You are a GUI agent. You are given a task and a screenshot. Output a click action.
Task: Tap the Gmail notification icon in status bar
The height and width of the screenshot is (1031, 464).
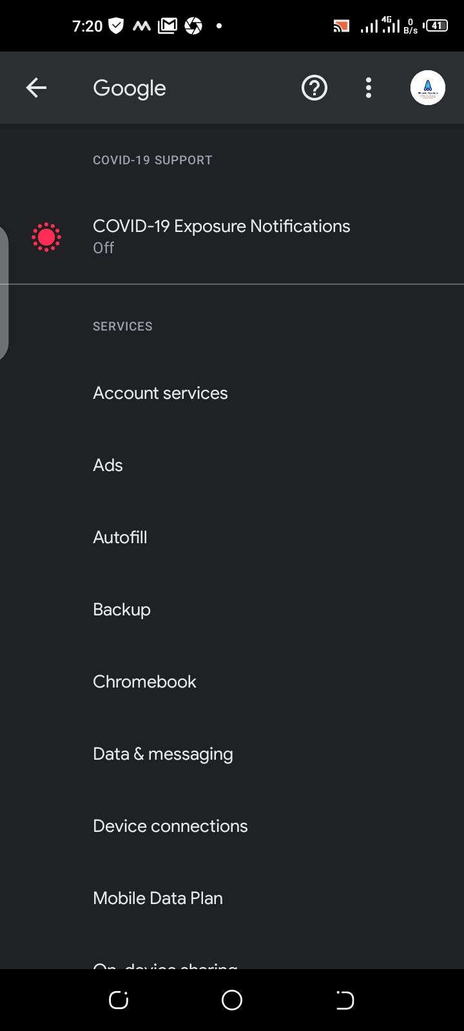click(x=167, y=26)
